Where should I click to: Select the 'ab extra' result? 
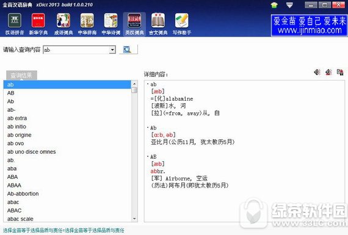[x=67, y=118]
